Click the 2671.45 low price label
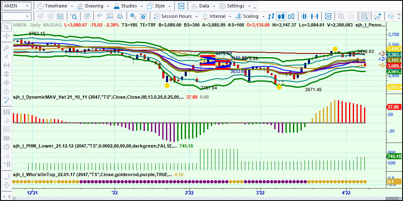 [x=313, y=90]
